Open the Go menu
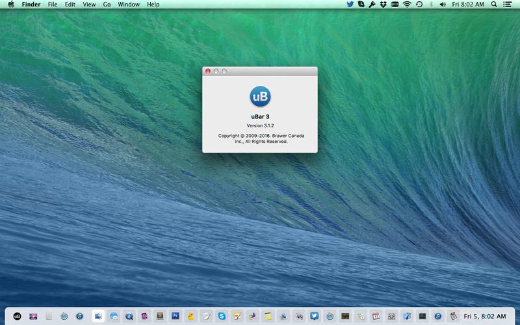Viewport: 520px width, 325px height. click(107, 5)
